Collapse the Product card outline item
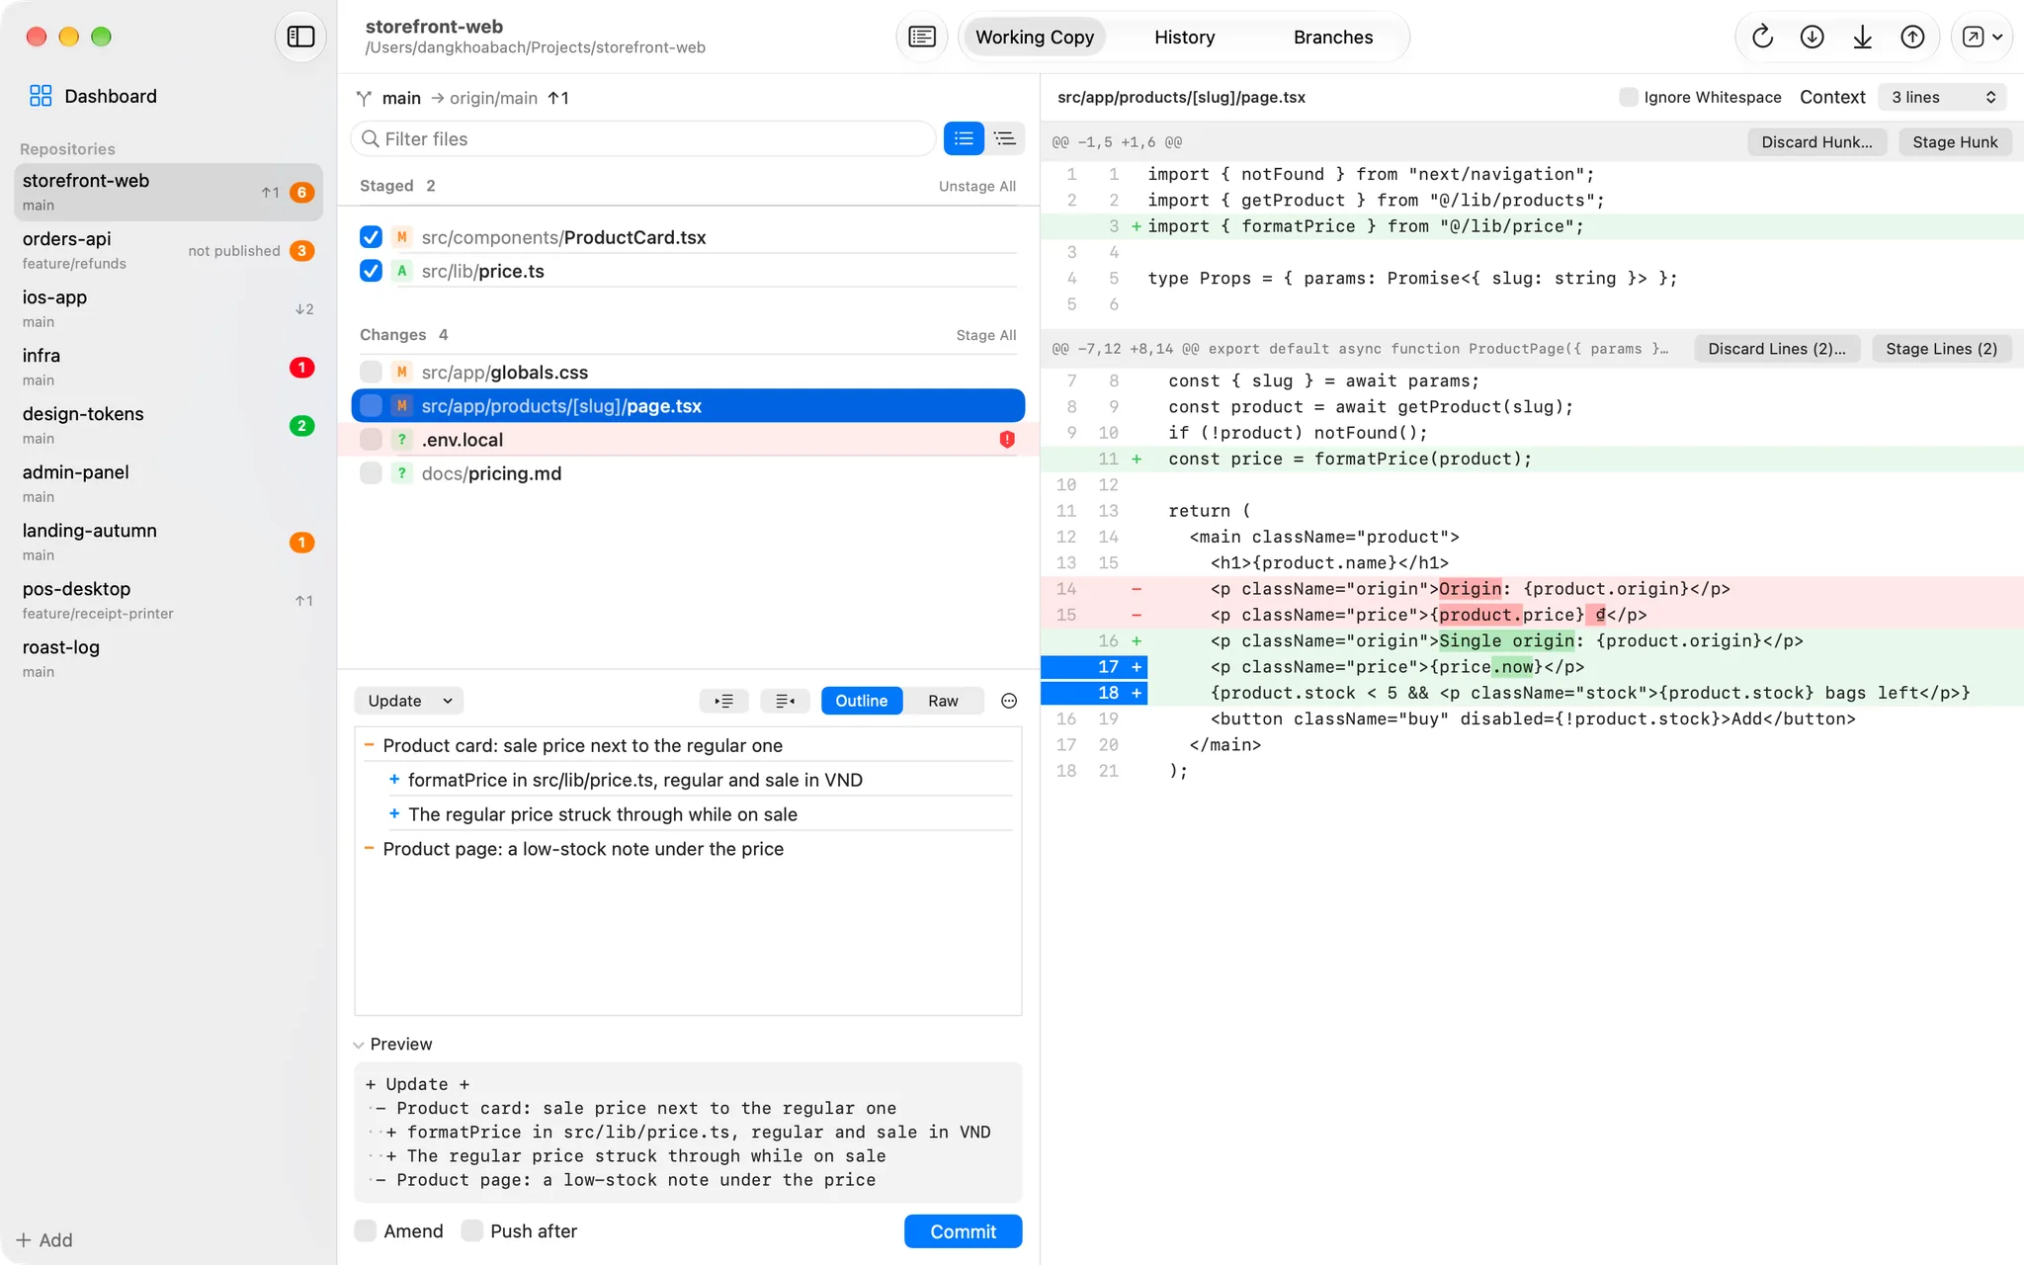This screenshot has height=1265, width=2024. pos(369,745)
